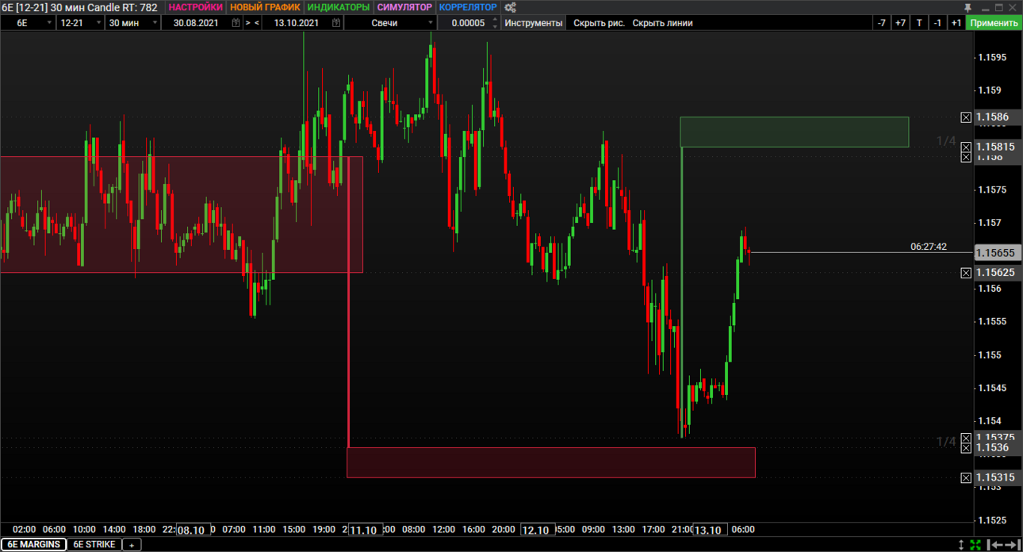Click the green fit-to-screen arrows icon
The image size is (1023, 552).
coord(976,545)
